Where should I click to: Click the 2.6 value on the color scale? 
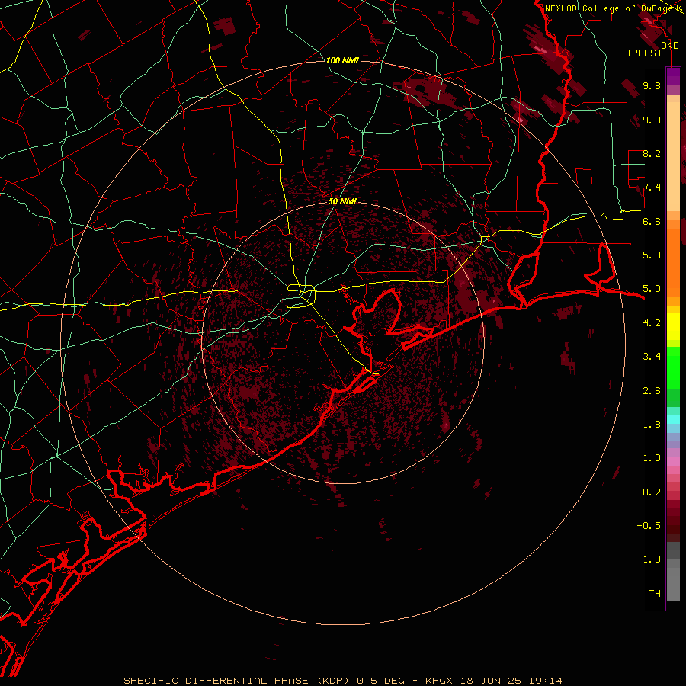coord(652,391)
